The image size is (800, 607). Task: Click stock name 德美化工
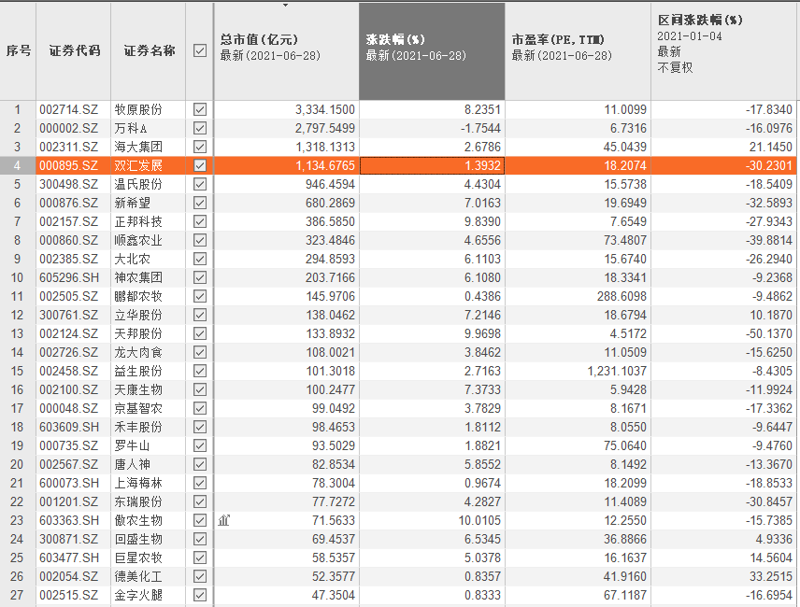[x=138, y=576]
